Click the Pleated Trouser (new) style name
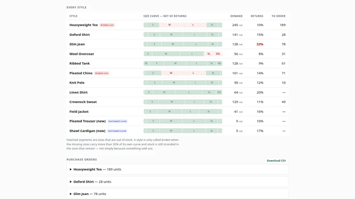Screen dimensions: 355x199 click(87, 121)
